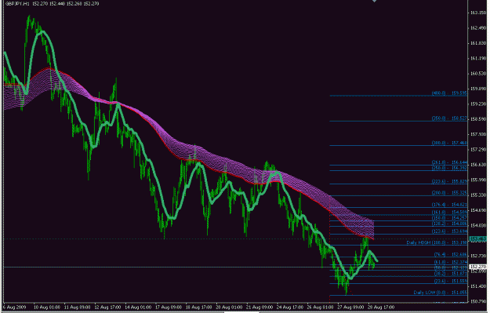Image resolution: width=490 pixels, height=313 pixels.
Task: Click the (200.0) 155.325 level label
Action: coord(449,193)
